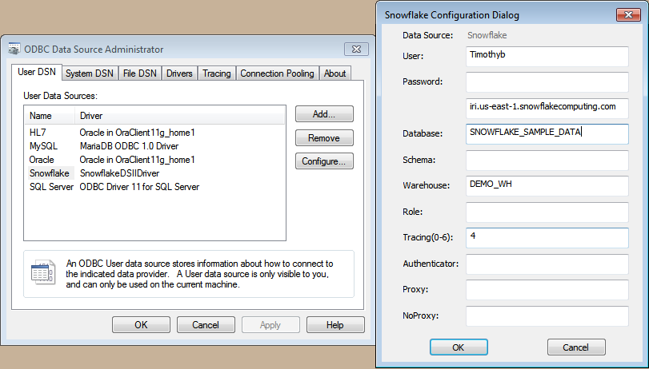The width and height of the screenshot is (649, 369).
Task: Click the disabled Apply button
Action: pos(270,325)
